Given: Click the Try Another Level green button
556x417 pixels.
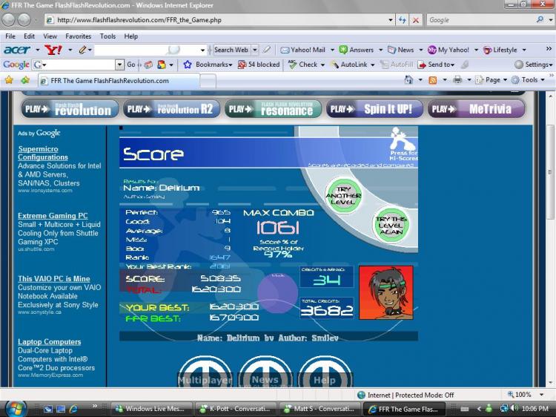Looking at the screenshot, I should click(x=343, y=196).
